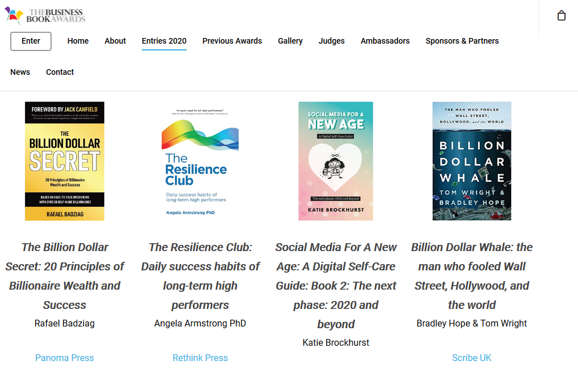The height and width of the screenshot is (369, 578).
Task: Open the About page
Action: (115, 41)
